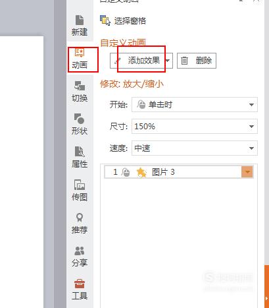Click the 选择窗格 selection pane icon

pos(105,20)
